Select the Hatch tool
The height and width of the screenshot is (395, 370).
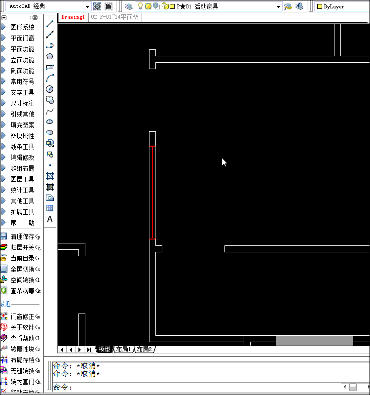tap(50, 176)
